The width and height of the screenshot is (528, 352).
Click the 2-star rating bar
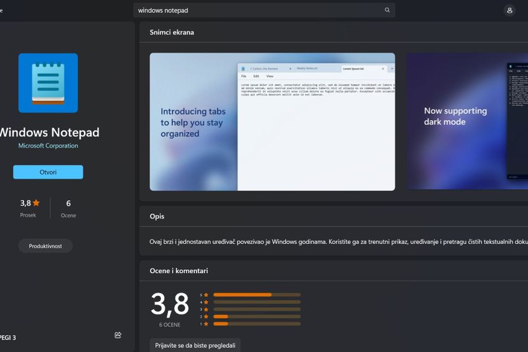point(257,316)
